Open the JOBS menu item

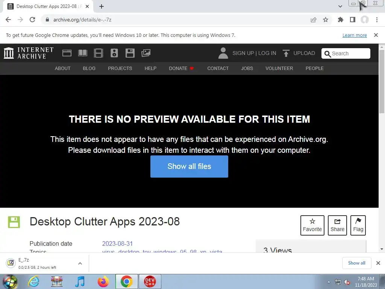point(247,68)
